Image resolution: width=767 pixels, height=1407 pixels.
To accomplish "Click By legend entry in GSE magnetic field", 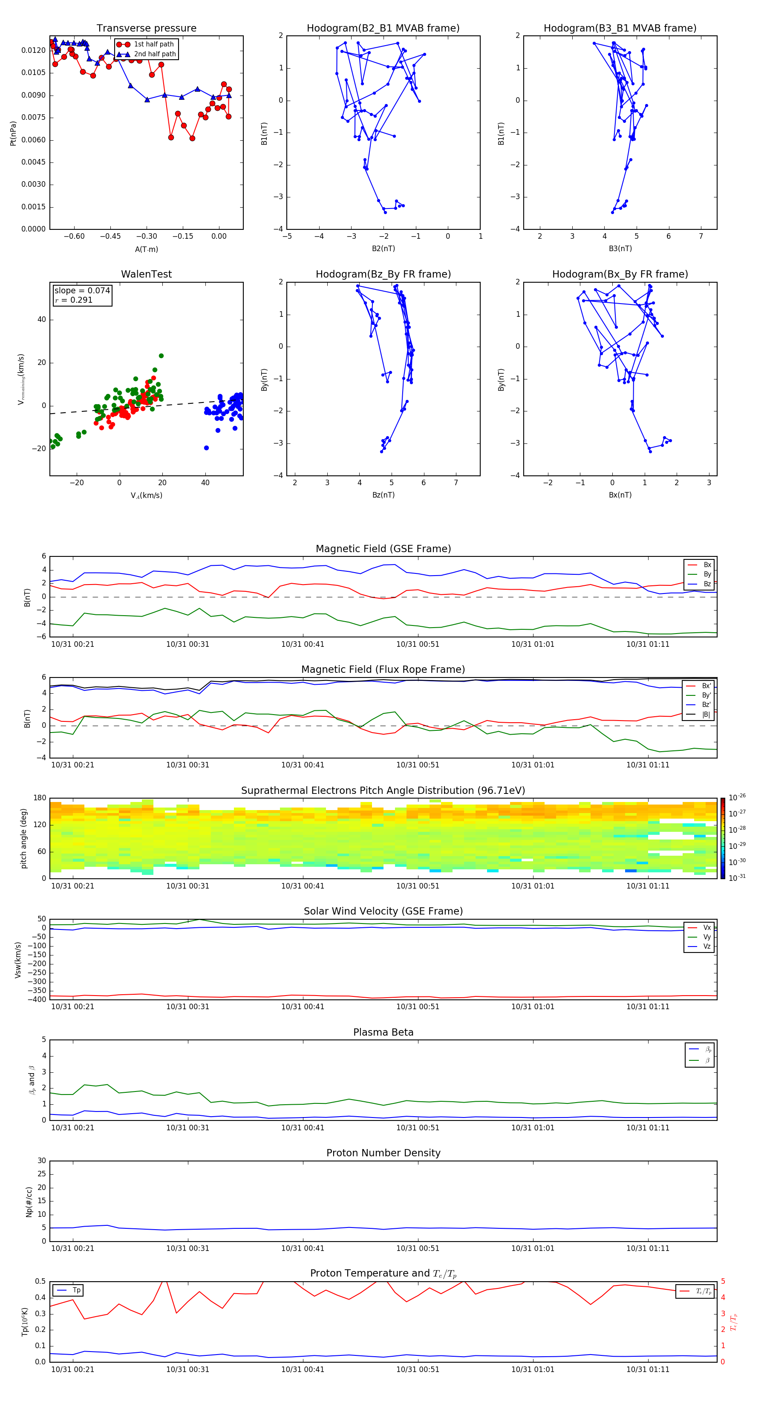I will click(x=699, y=574).
